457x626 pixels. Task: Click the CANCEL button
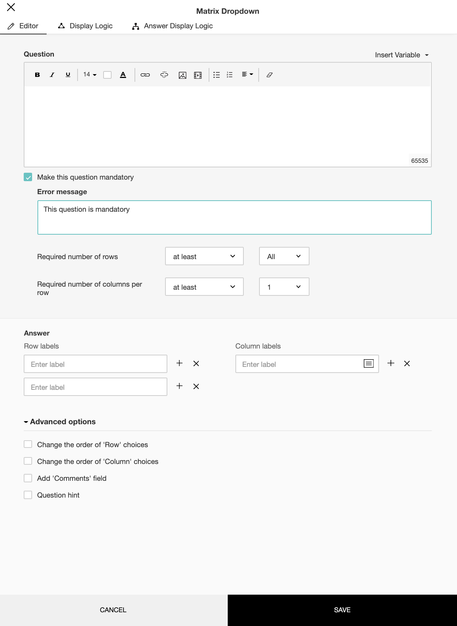point(113,610)
